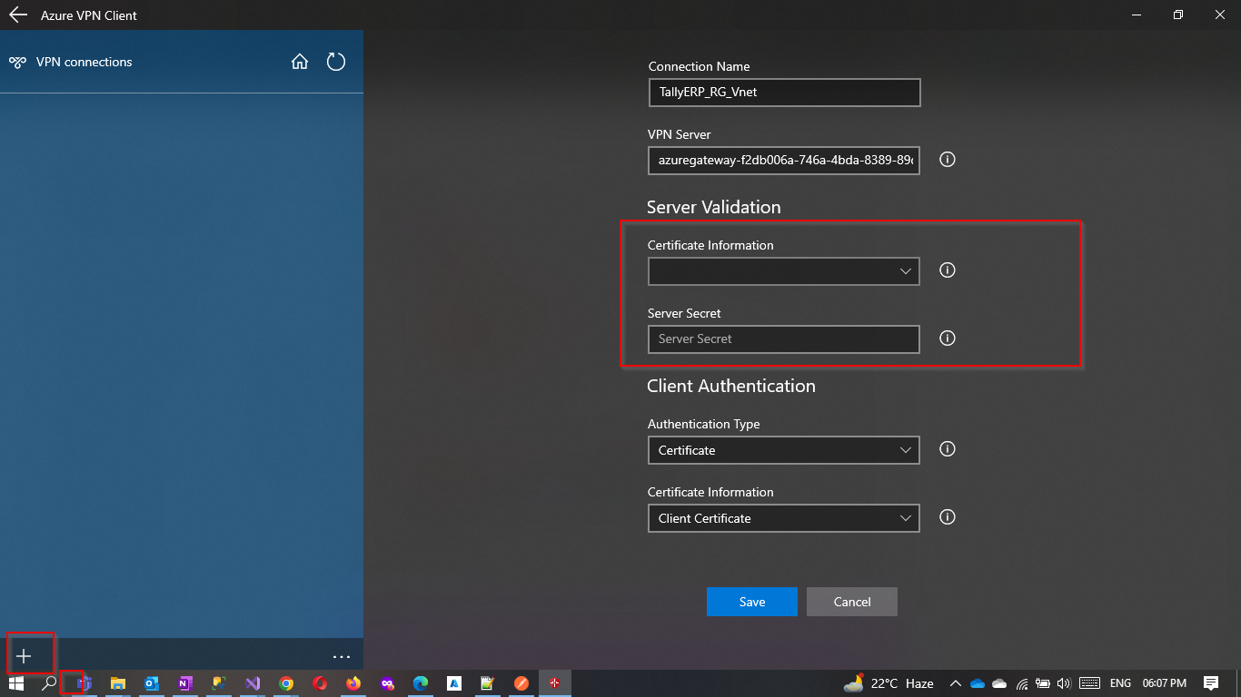Screen dimensions: 1241x697
Task: Open the OneNote icon on the taskbar
Action: point(185,683)
